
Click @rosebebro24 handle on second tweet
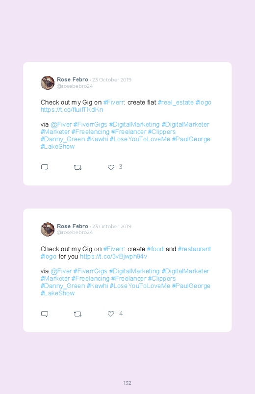click(x=75, y=233)
